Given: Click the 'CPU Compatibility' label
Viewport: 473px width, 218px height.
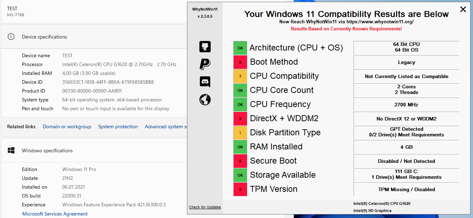Looking at the screenshot, I should [284, 76].
